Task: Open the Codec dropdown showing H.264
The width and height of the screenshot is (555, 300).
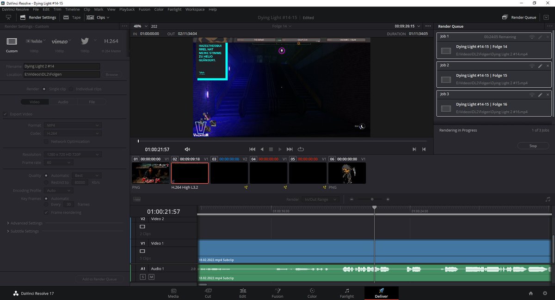Action: (x=73, y=133)
